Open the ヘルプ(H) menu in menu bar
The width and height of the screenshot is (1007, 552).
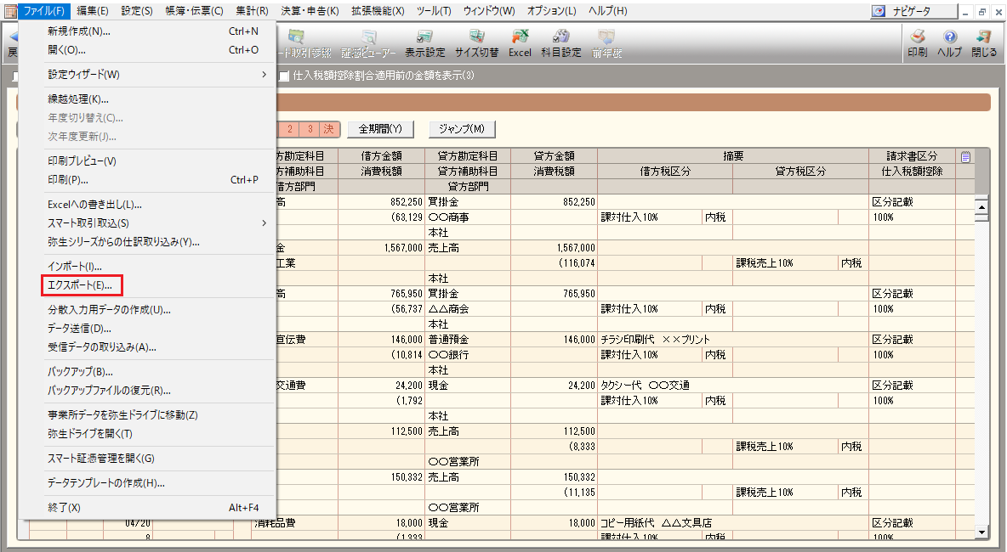click(607, 11)
